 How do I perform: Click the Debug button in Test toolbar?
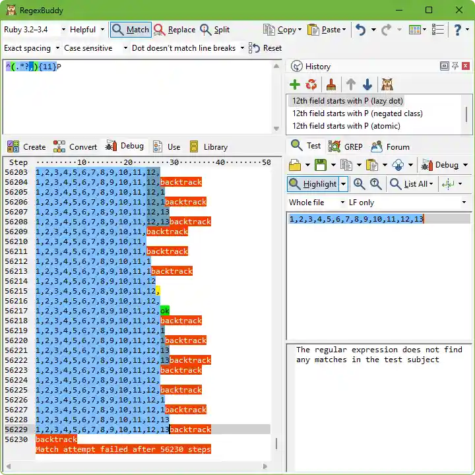pos(440,166)
